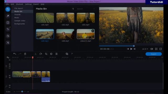Image resolution: width=168 pixels, height=94 pixels.
Task: Open the Filters panel icon
Action: click(8, 16)
